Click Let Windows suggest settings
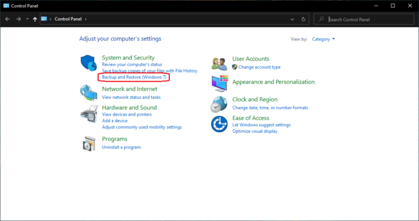This screenshot has width=419, height=221. point(262,125)
